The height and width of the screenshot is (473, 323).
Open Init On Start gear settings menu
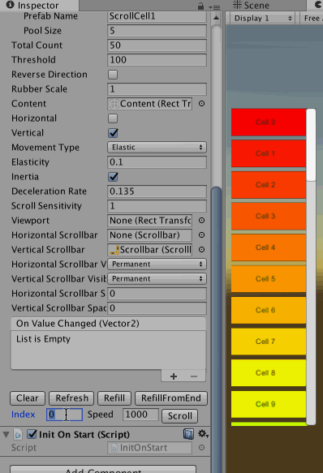click(203, 434)
